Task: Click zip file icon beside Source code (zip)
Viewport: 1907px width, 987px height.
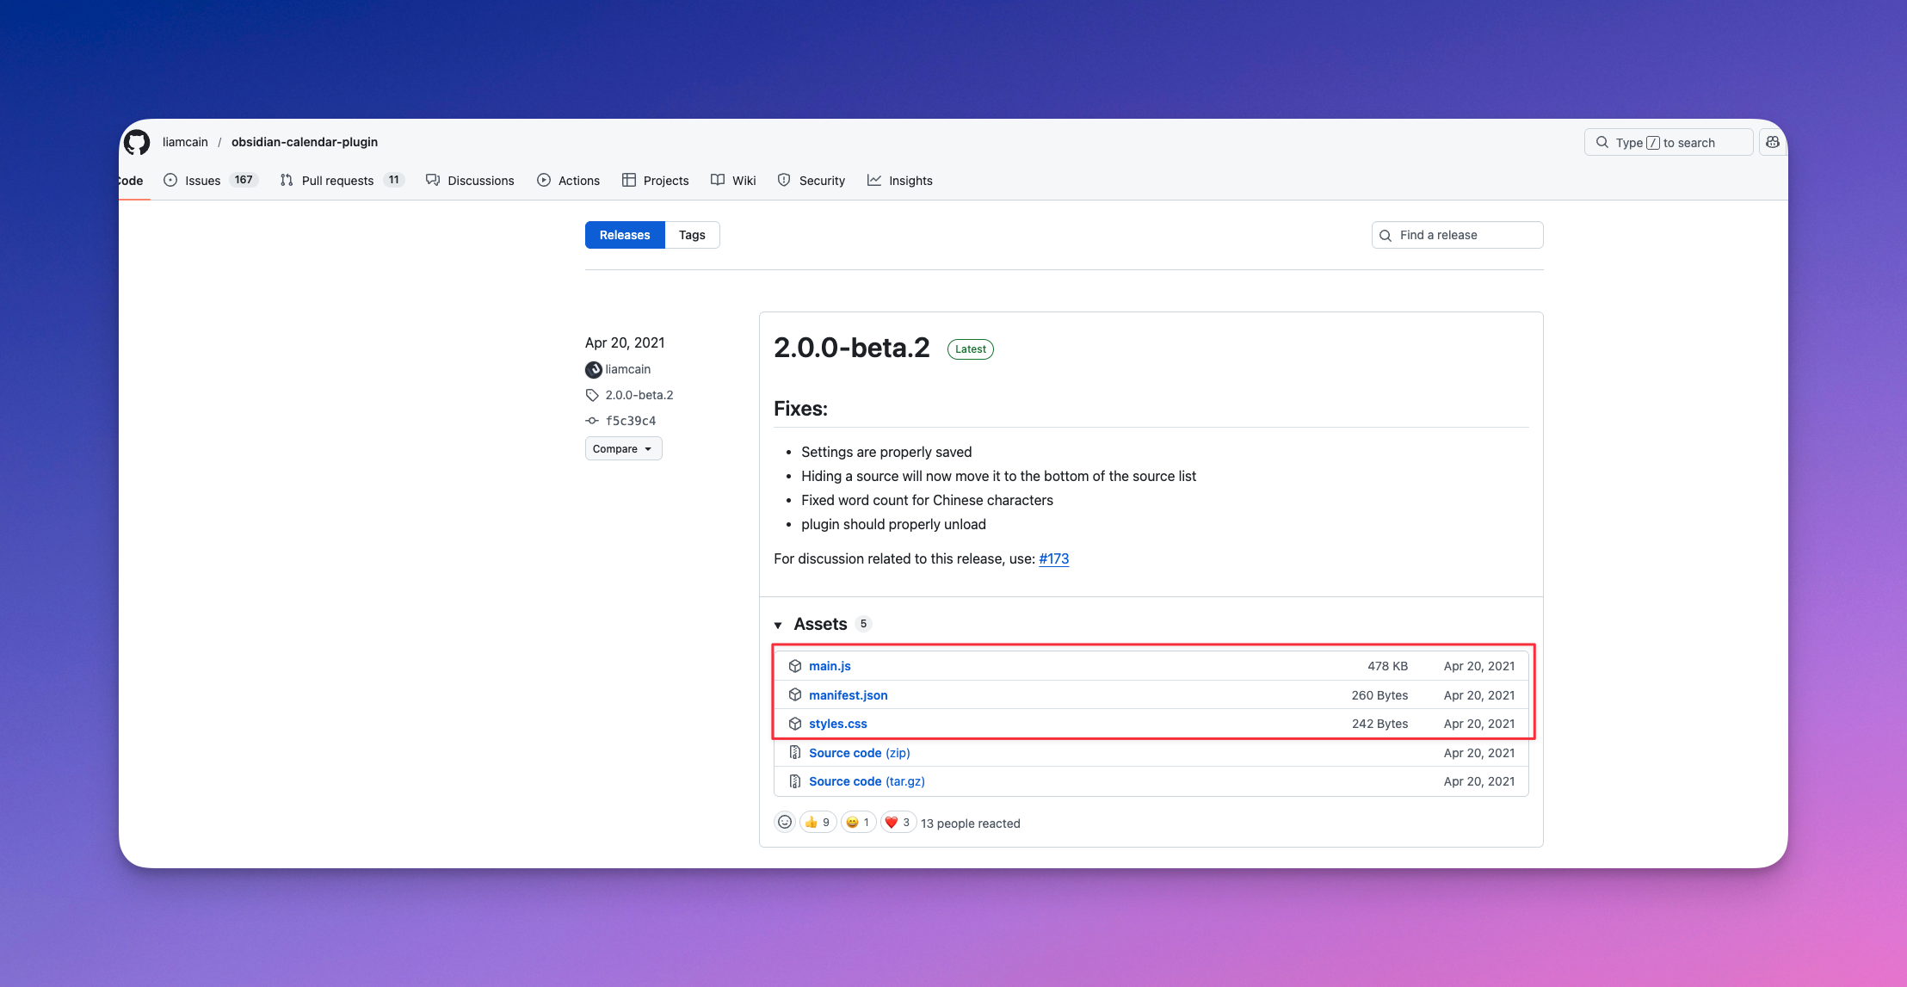Action: (x=795, y=753)
